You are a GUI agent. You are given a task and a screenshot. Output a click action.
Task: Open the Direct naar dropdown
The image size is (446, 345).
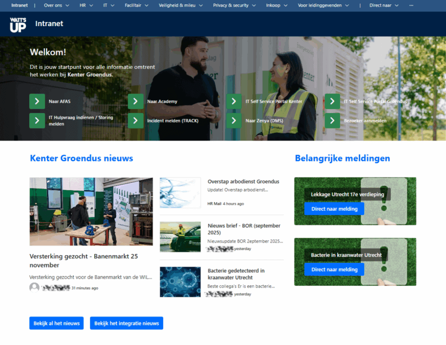click(384, 5)
